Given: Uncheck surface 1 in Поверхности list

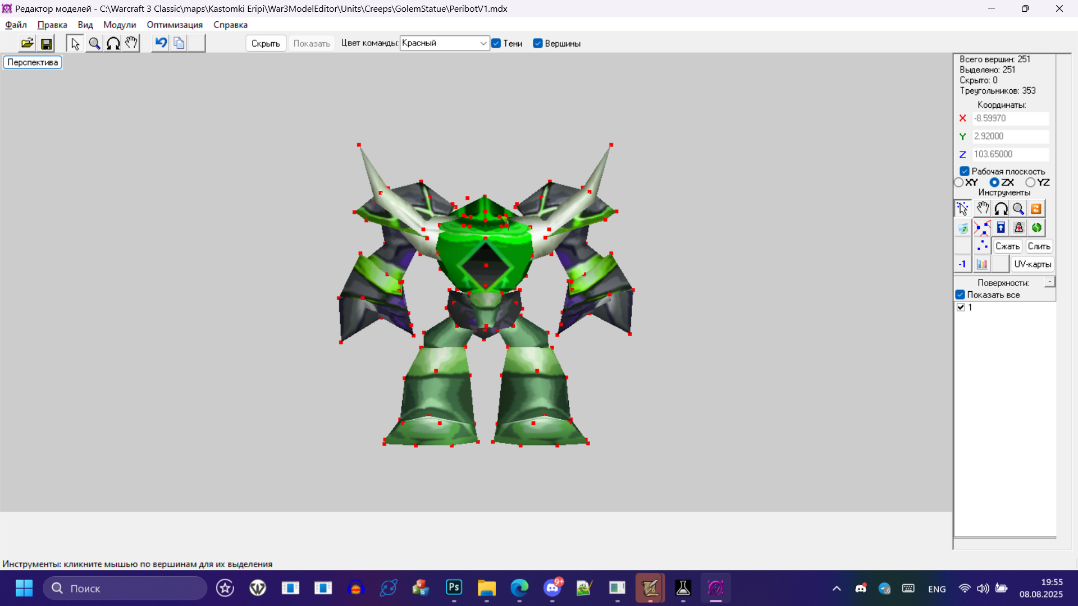Looking at the screenshot, I should point(961,307).
